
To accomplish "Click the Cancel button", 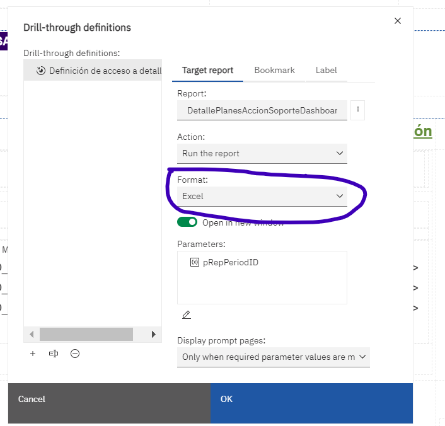I will pos(109,403).
